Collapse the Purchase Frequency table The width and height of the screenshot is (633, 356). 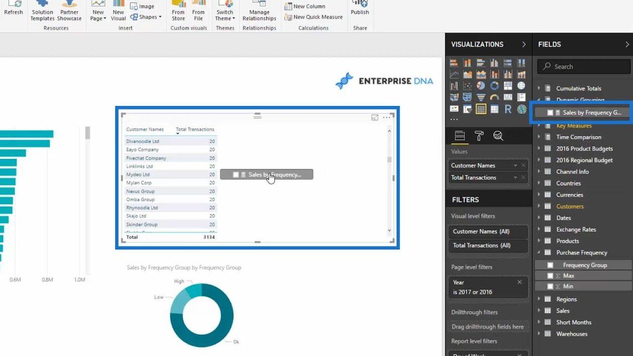pyautogui.click(x=539, y=253)
